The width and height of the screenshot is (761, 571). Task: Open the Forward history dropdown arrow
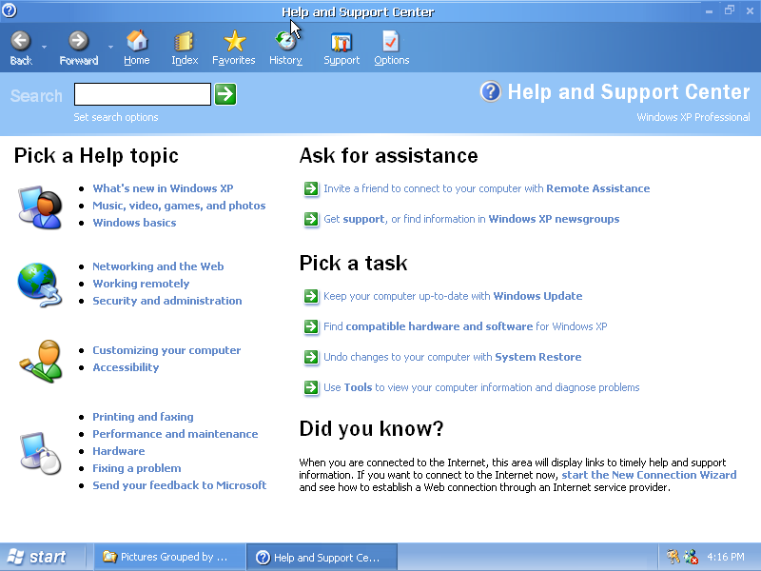coord(110,47)
